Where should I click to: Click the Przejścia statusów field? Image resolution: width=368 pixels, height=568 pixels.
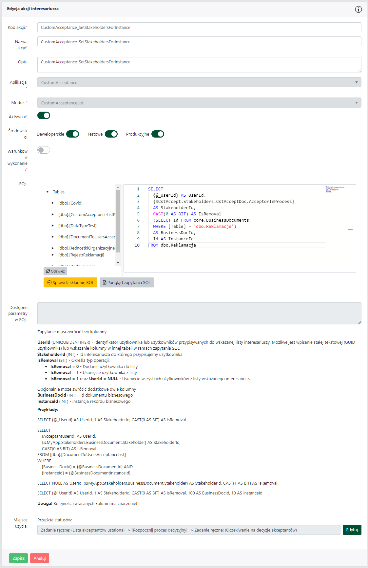tap(189, 530)
